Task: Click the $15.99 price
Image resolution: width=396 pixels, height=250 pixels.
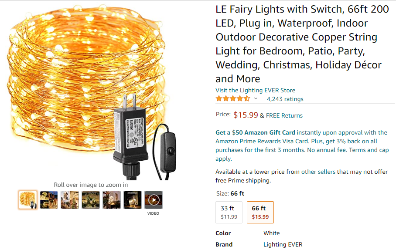Action: (246, 115)
